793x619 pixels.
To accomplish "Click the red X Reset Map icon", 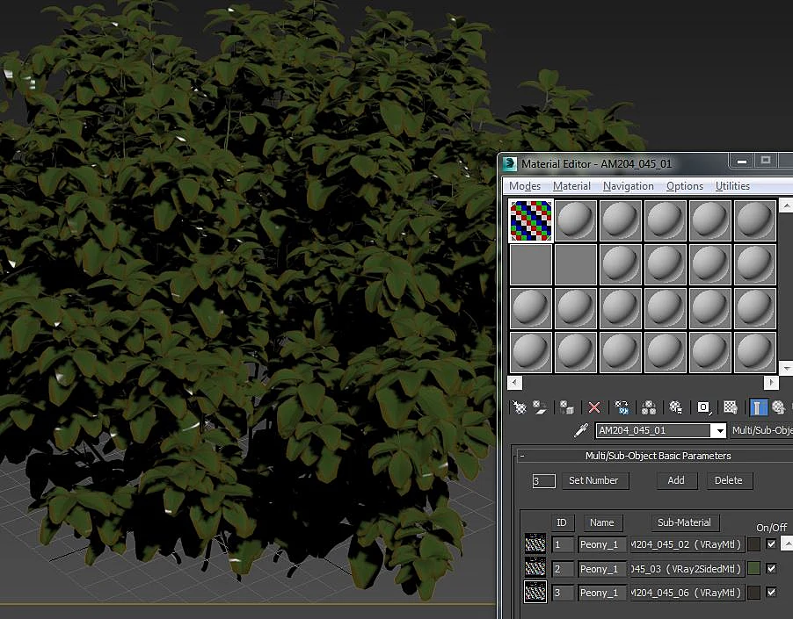I will (594, 407).
